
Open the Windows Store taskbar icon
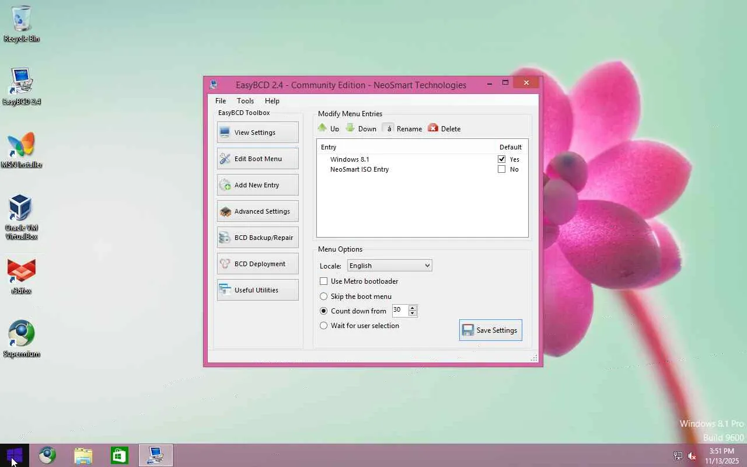tap(120, 455)
